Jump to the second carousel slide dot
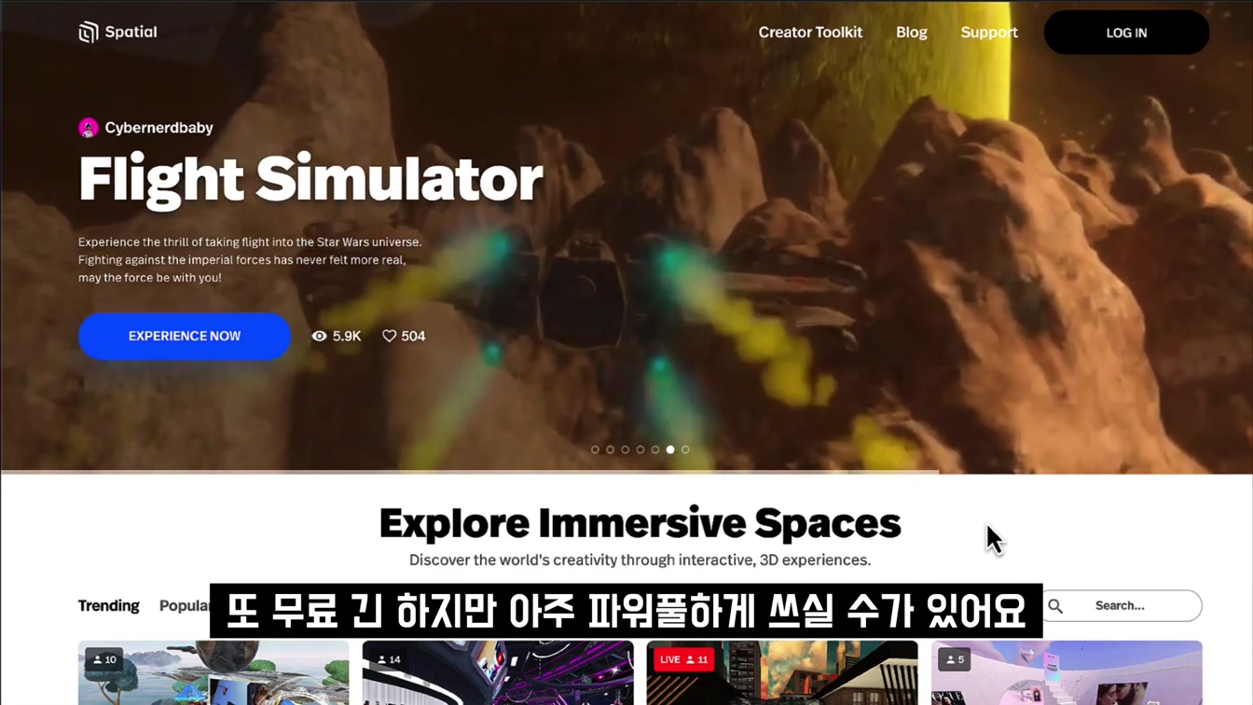Image resolution: width=1253 pixels, height=705 pixels. point(610,449)
